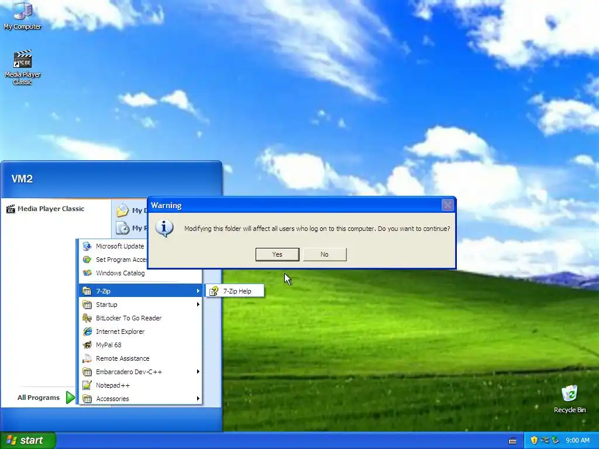
Task: Click the Windows Catalog icon
Action: [x=87, y=273]
